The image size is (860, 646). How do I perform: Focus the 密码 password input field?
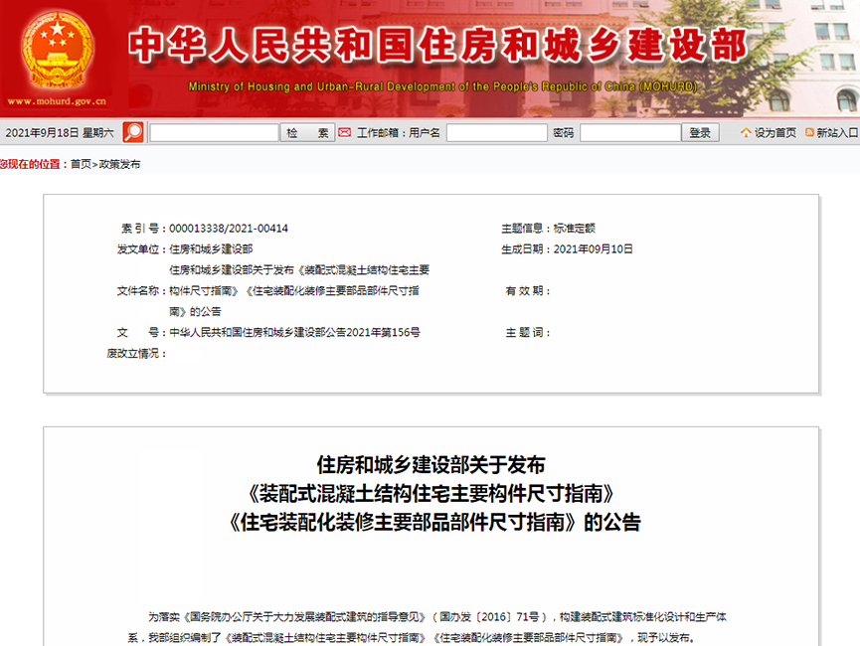[630, 133]
